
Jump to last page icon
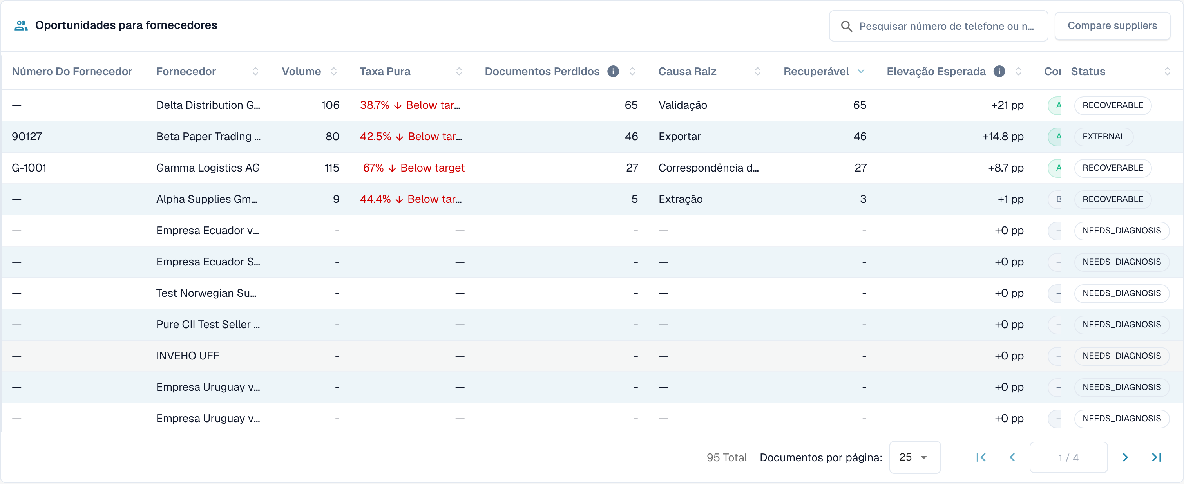pyautogui.click(x=1157, y=457)
